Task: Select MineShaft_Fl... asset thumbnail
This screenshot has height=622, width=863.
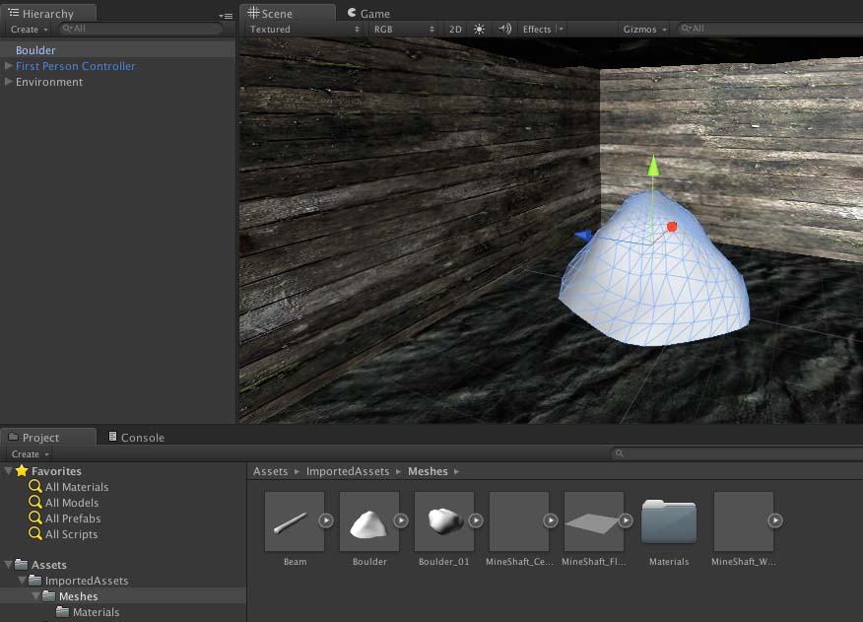Action: click(x=594, y=521)
